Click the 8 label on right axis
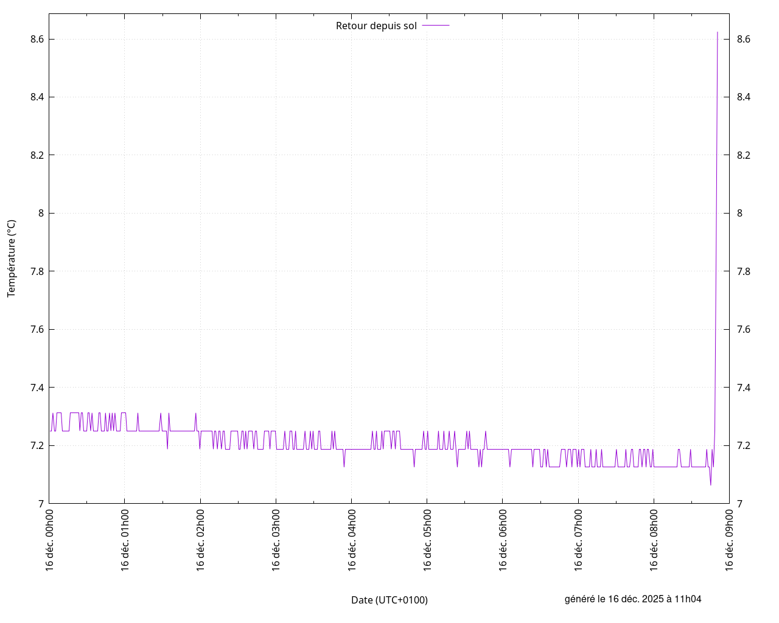Image resolution: width=779 pixels, height=623 pixels. [x=740, y=213]
